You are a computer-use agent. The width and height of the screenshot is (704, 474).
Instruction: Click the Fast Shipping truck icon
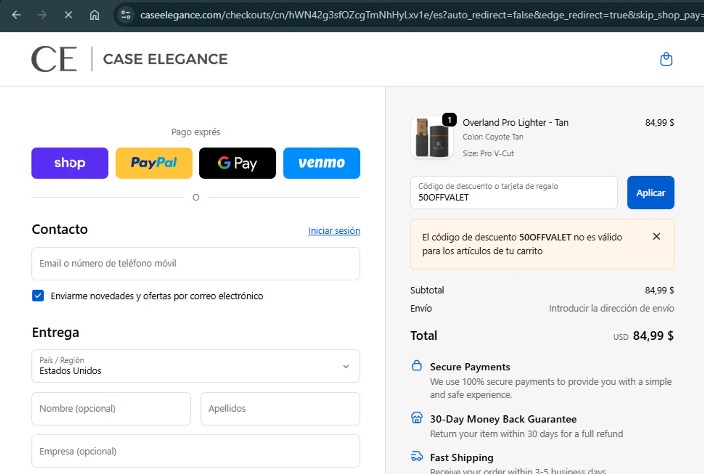click(417, 456)
